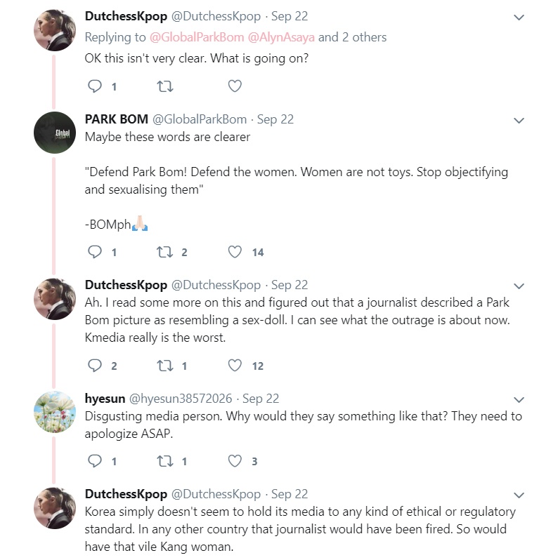Reply to hyesun's "Disgusting media person" tweet
539x560 pixels.
[95, 461]
